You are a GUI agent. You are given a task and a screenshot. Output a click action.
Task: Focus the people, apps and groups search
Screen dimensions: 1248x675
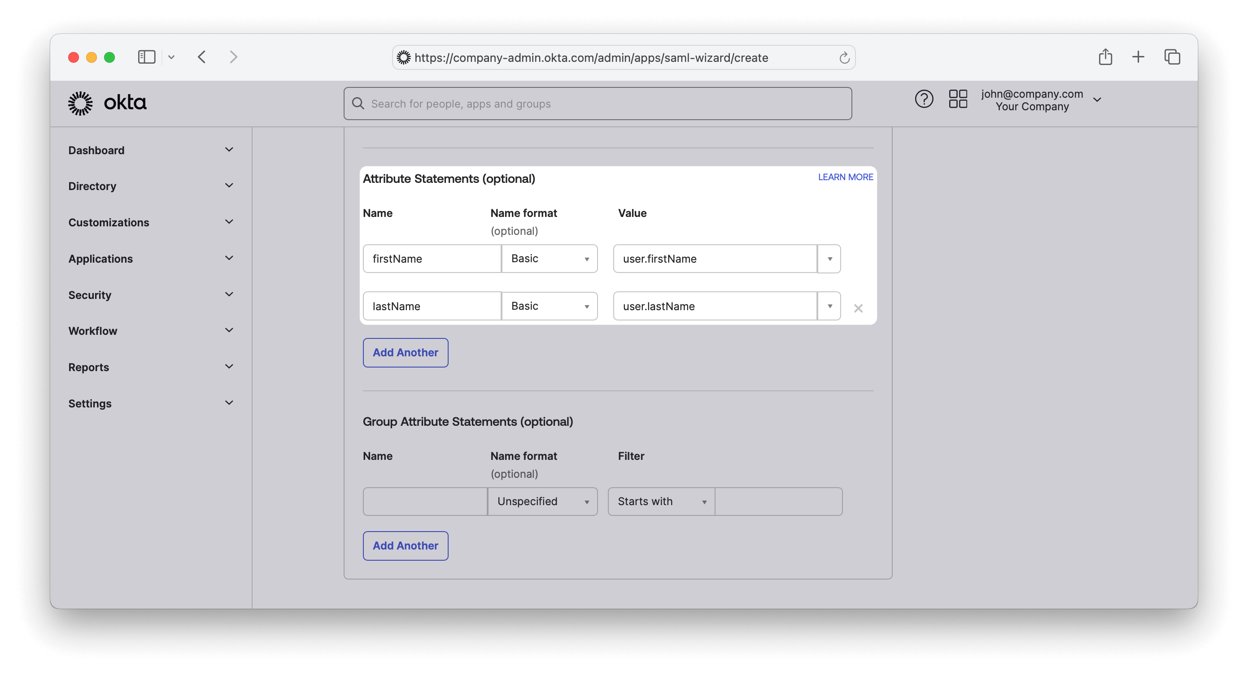pos(598,104)
